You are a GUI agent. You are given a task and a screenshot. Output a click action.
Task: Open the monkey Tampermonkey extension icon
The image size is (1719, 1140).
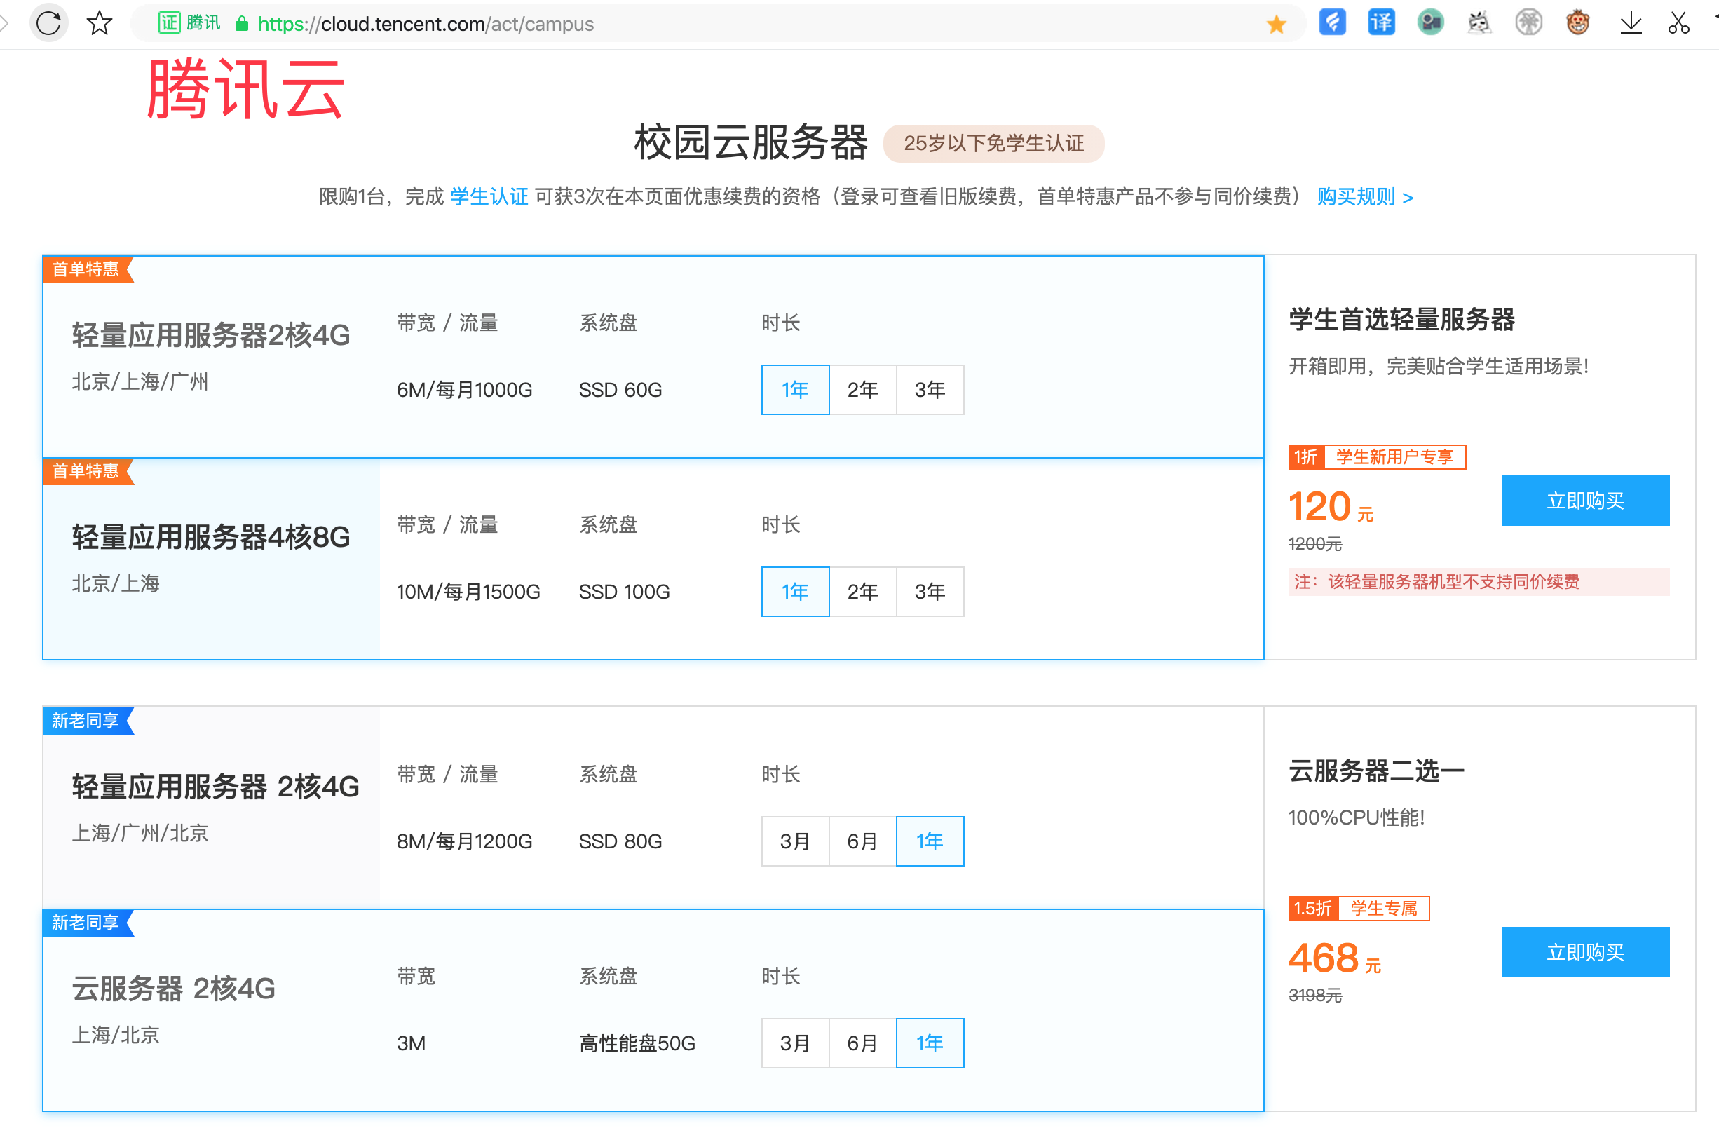(x=1577, y=22)
